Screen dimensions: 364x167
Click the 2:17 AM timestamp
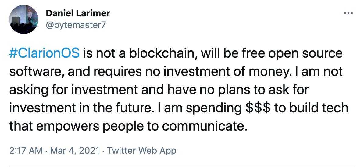click(x=26, y=150)
